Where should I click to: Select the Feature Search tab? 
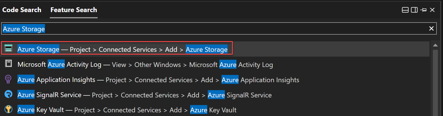[74, 10]
